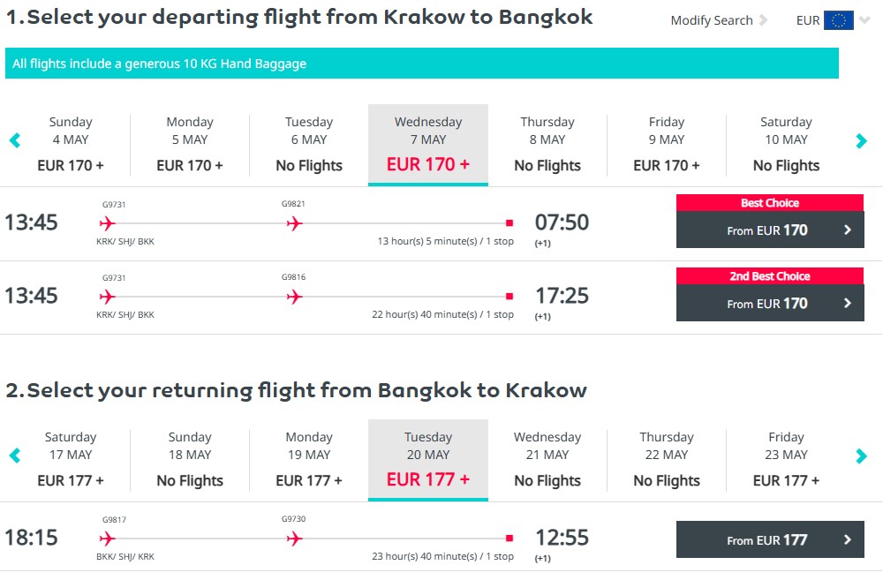Click the EU flag currency icon
Viewport: 883px width, 580px height.
(x=838, y=20)
